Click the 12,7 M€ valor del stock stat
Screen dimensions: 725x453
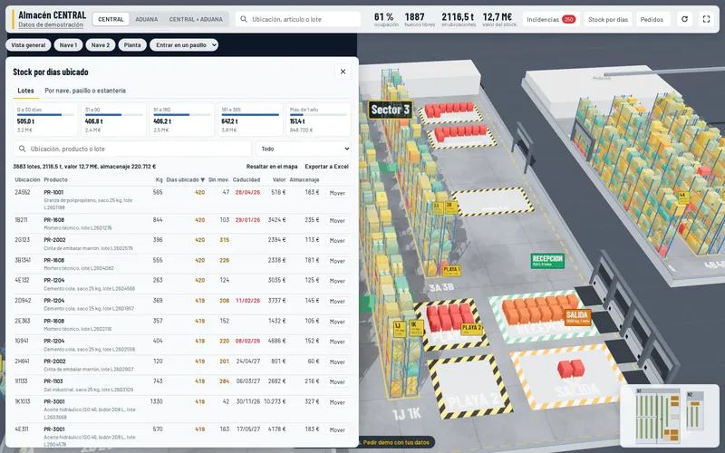499,19
